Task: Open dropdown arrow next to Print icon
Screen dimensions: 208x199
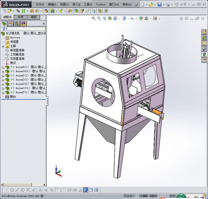Action: (x=172, y=4)
